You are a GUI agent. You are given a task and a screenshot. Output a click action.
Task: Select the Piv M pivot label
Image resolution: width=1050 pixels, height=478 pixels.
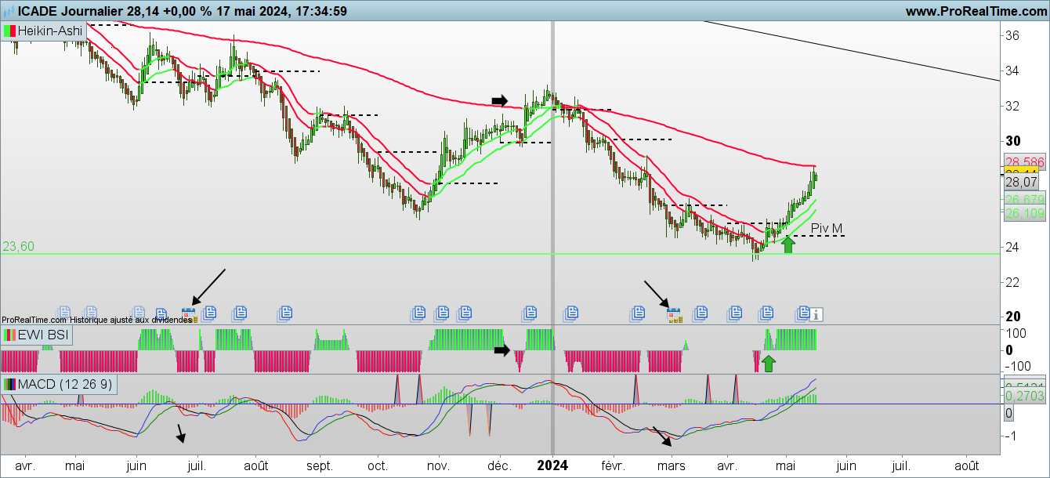tap(827, 229)
